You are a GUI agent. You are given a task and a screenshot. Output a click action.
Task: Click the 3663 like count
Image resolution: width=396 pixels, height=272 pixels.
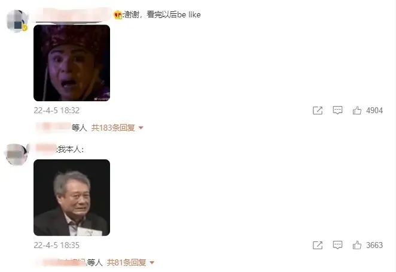pyautogui.click(x=374, y=245)
